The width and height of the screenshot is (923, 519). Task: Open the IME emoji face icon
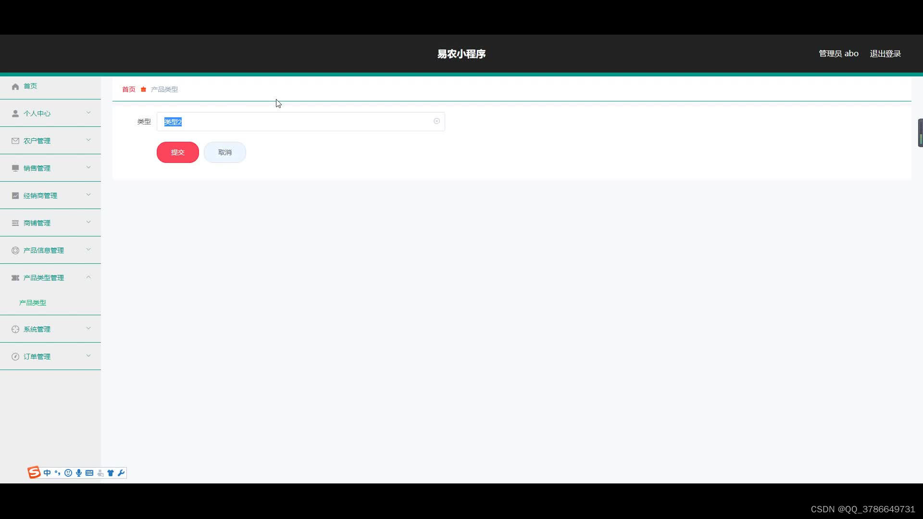click(x=68, y=473)
